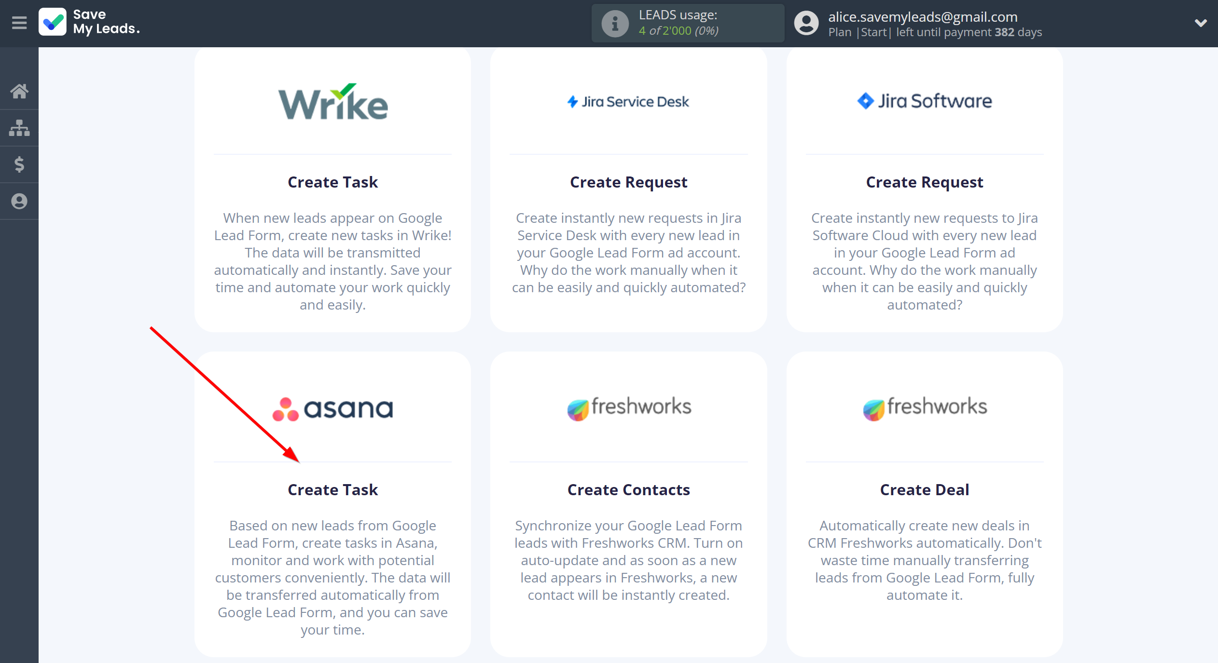Select Jira Software Create Request title
Image resolution: width=1218 pixels, height=663 pixels.
[925, 182]
